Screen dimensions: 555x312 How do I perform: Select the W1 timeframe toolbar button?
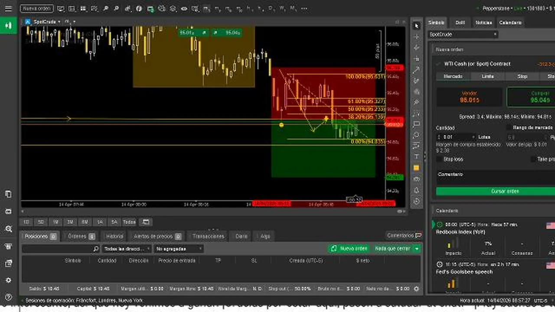[x=282, y=8]
